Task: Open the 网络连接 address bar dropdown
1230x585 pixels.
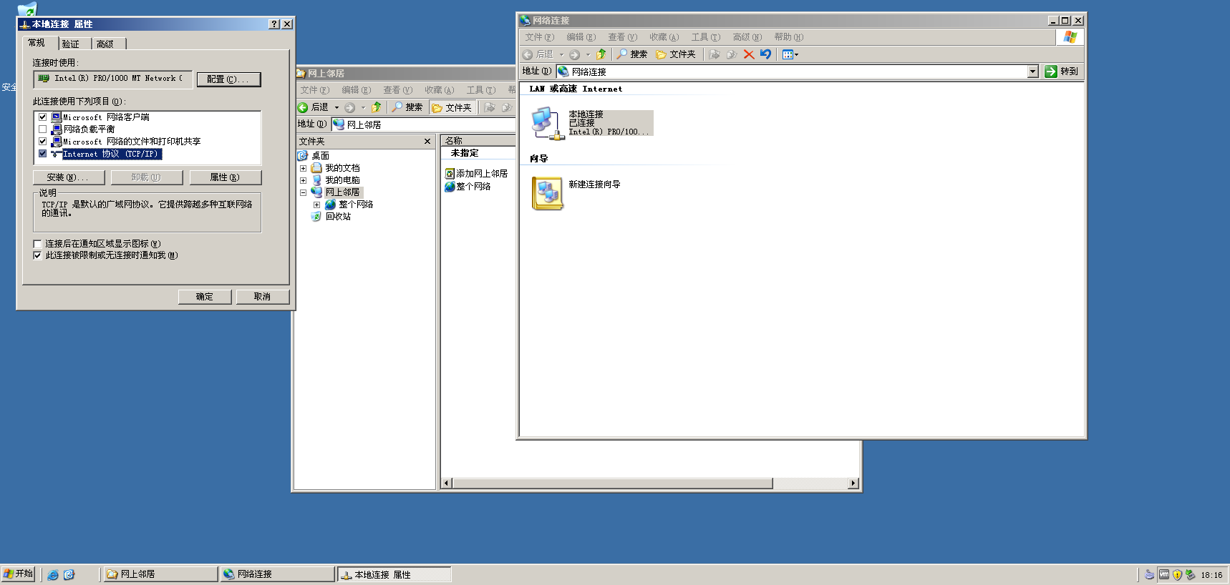Action: pos(1032,72)
